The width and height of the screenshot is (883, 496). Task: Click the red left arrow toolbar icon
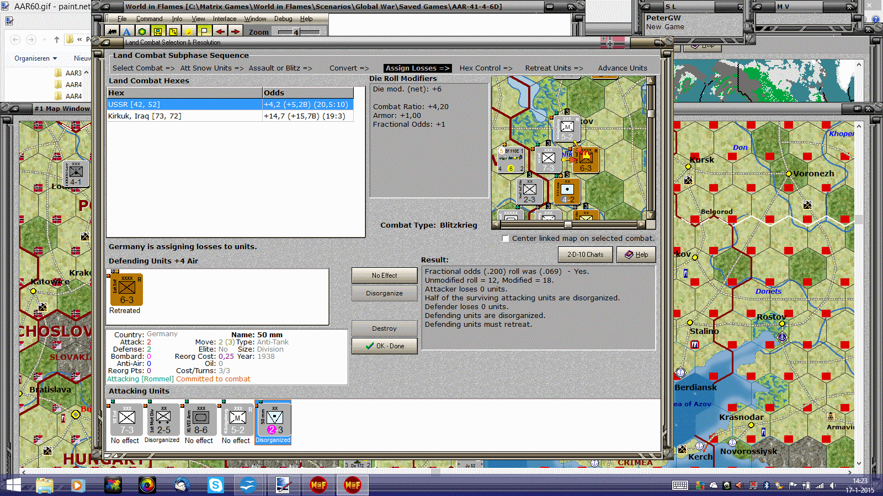point(220,31)
